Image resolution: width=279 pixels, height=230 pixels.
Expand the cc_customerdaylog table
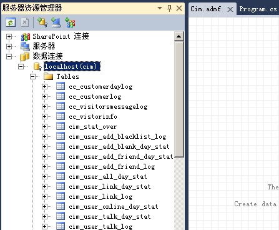click(44, 86)
